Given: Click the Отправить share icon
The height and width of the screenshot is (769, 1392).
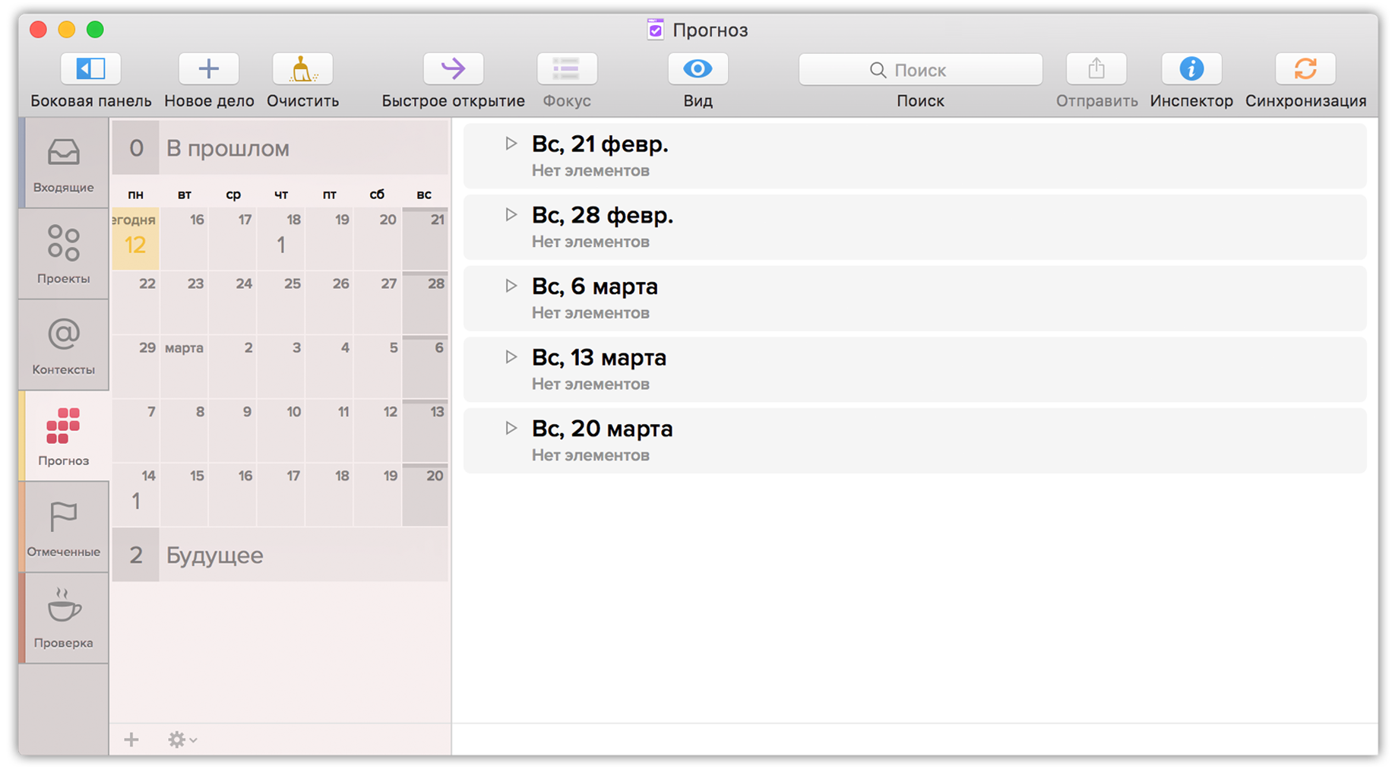Looking at the screenshot, I should tap(1096, 69).
